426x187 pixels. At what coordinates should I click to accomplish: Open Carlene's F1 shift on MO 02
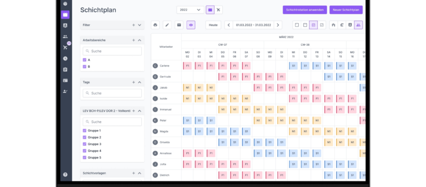tap(187, 66)
